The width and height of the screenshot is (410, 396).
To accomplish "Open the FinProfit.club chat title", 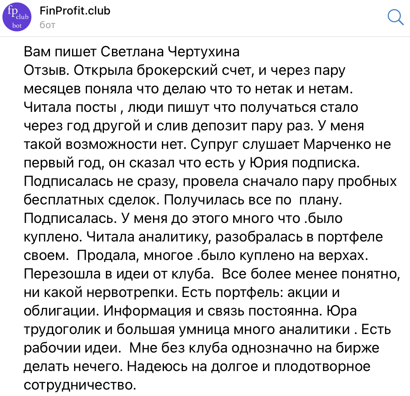I will pyautogui.click(x=75, y=11).
